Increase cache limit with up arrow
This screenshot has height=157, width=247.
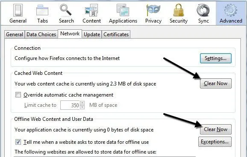(x=82, y=103)
